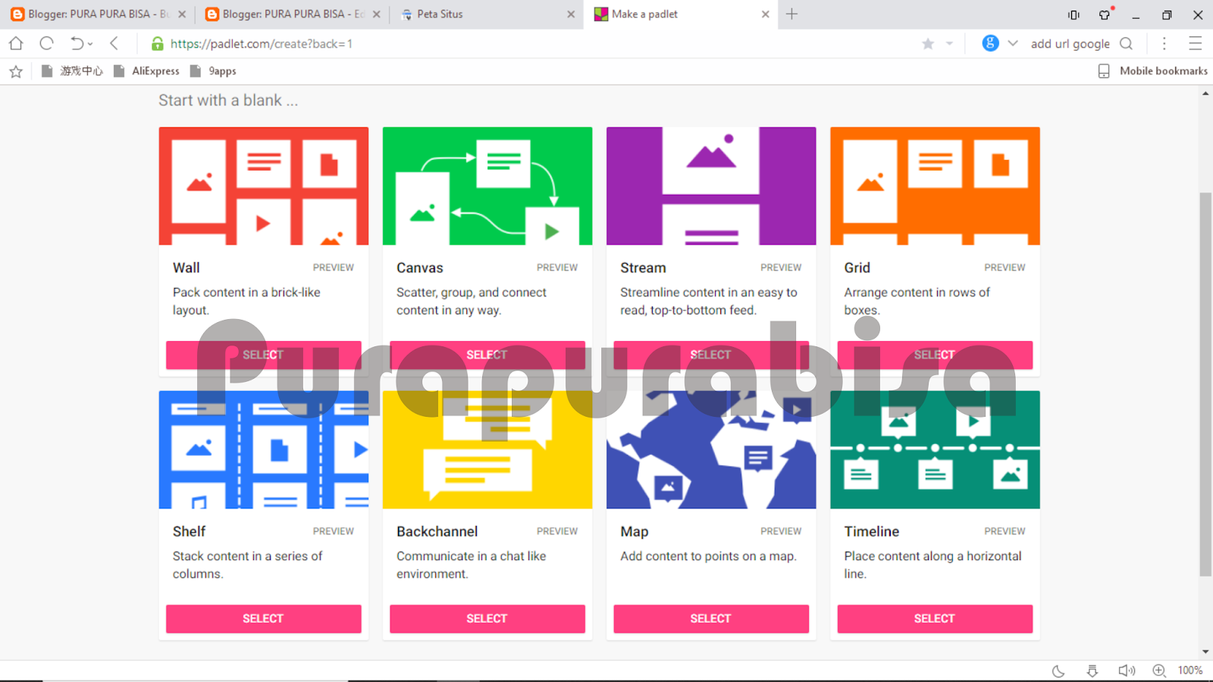
Task: Expand the search engine dropdown chevron
Action: (1012, 43)
